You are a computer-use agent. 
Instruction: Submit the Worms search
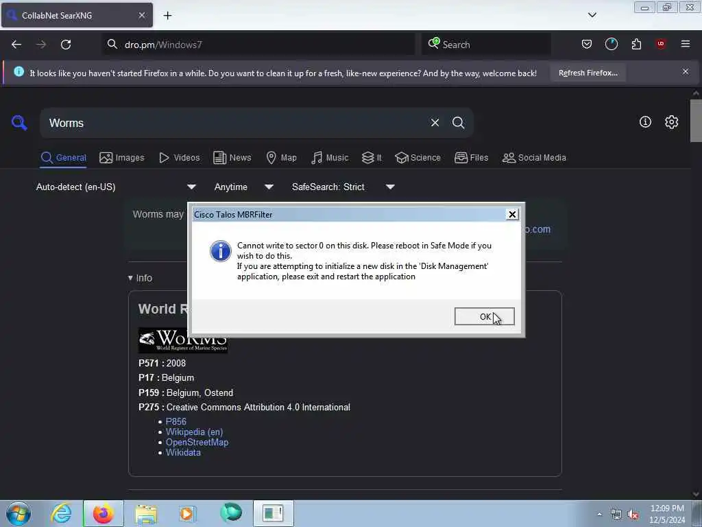[x=458, y=123]
